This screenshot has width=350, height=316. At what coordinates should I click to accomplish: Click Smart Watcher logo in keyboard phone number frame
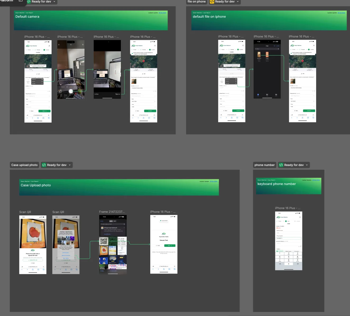tap(282, 217)
